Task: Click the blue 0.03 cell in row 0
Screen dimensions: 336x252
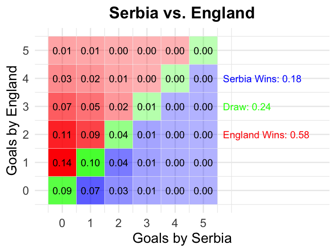Action: tap(119, 190)
